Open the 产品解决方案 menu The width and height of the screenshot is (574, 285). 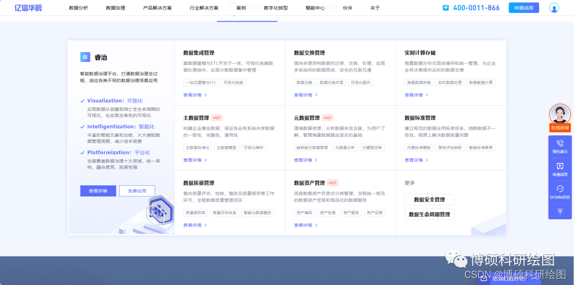(157, 8)
